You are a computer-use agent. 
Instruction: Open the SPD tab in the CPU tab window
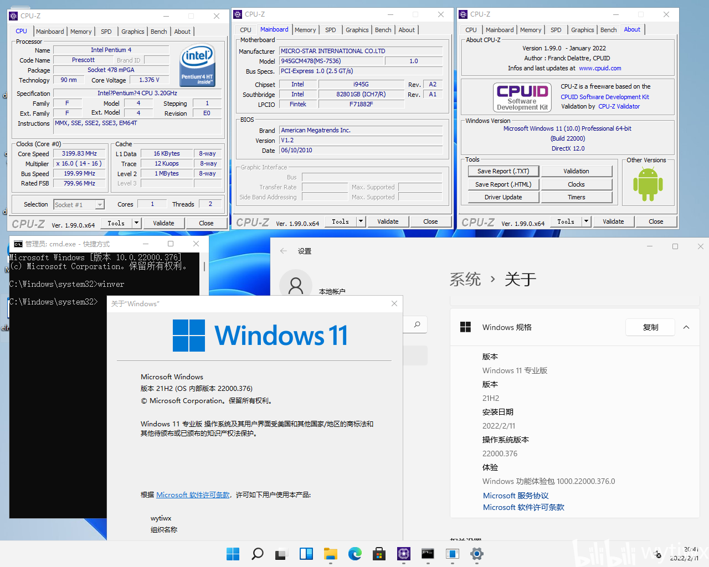(106, 32)
